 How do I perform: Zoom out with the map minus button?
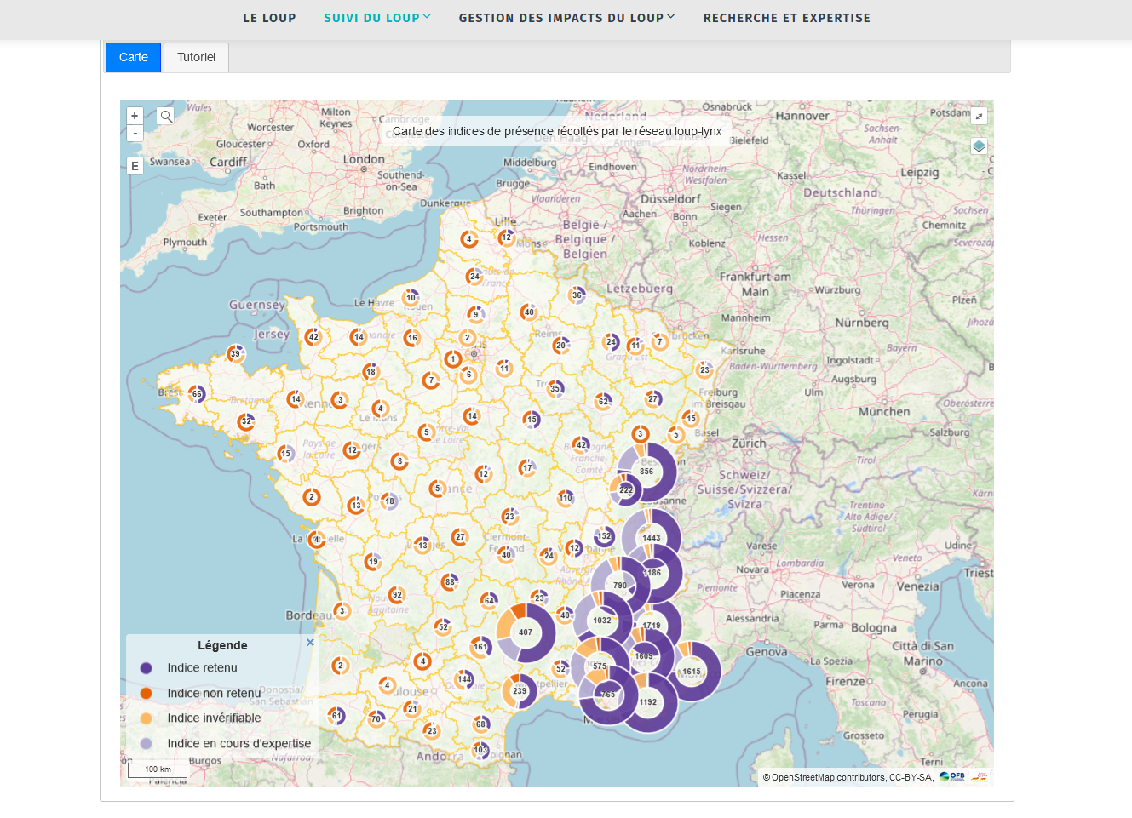tap(135, 134)
